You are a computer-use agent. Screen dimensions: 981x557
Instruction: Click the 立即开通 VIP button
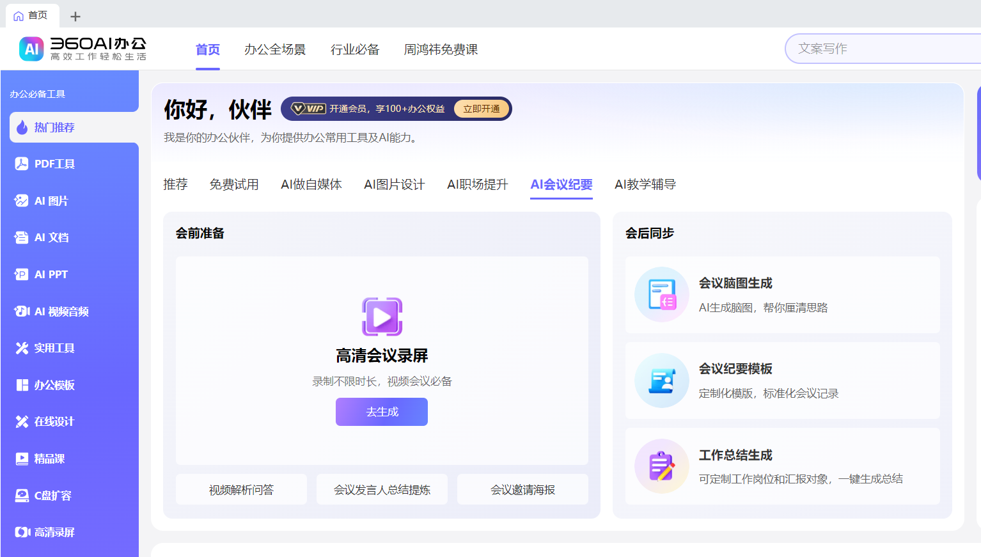point(482,109)
